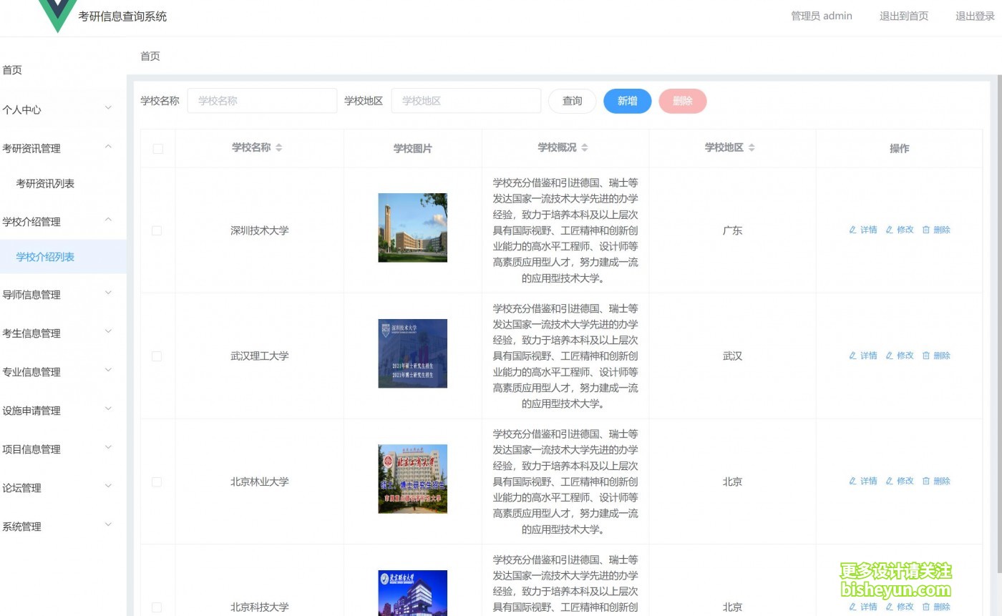Sort by 学校名称 column arrows
The width and height of the screenshot is (1002, 616).
point(279,147)
